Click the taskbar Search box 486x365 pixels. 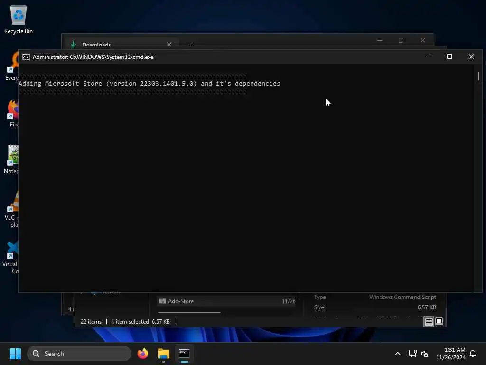(x=79, y=354)
